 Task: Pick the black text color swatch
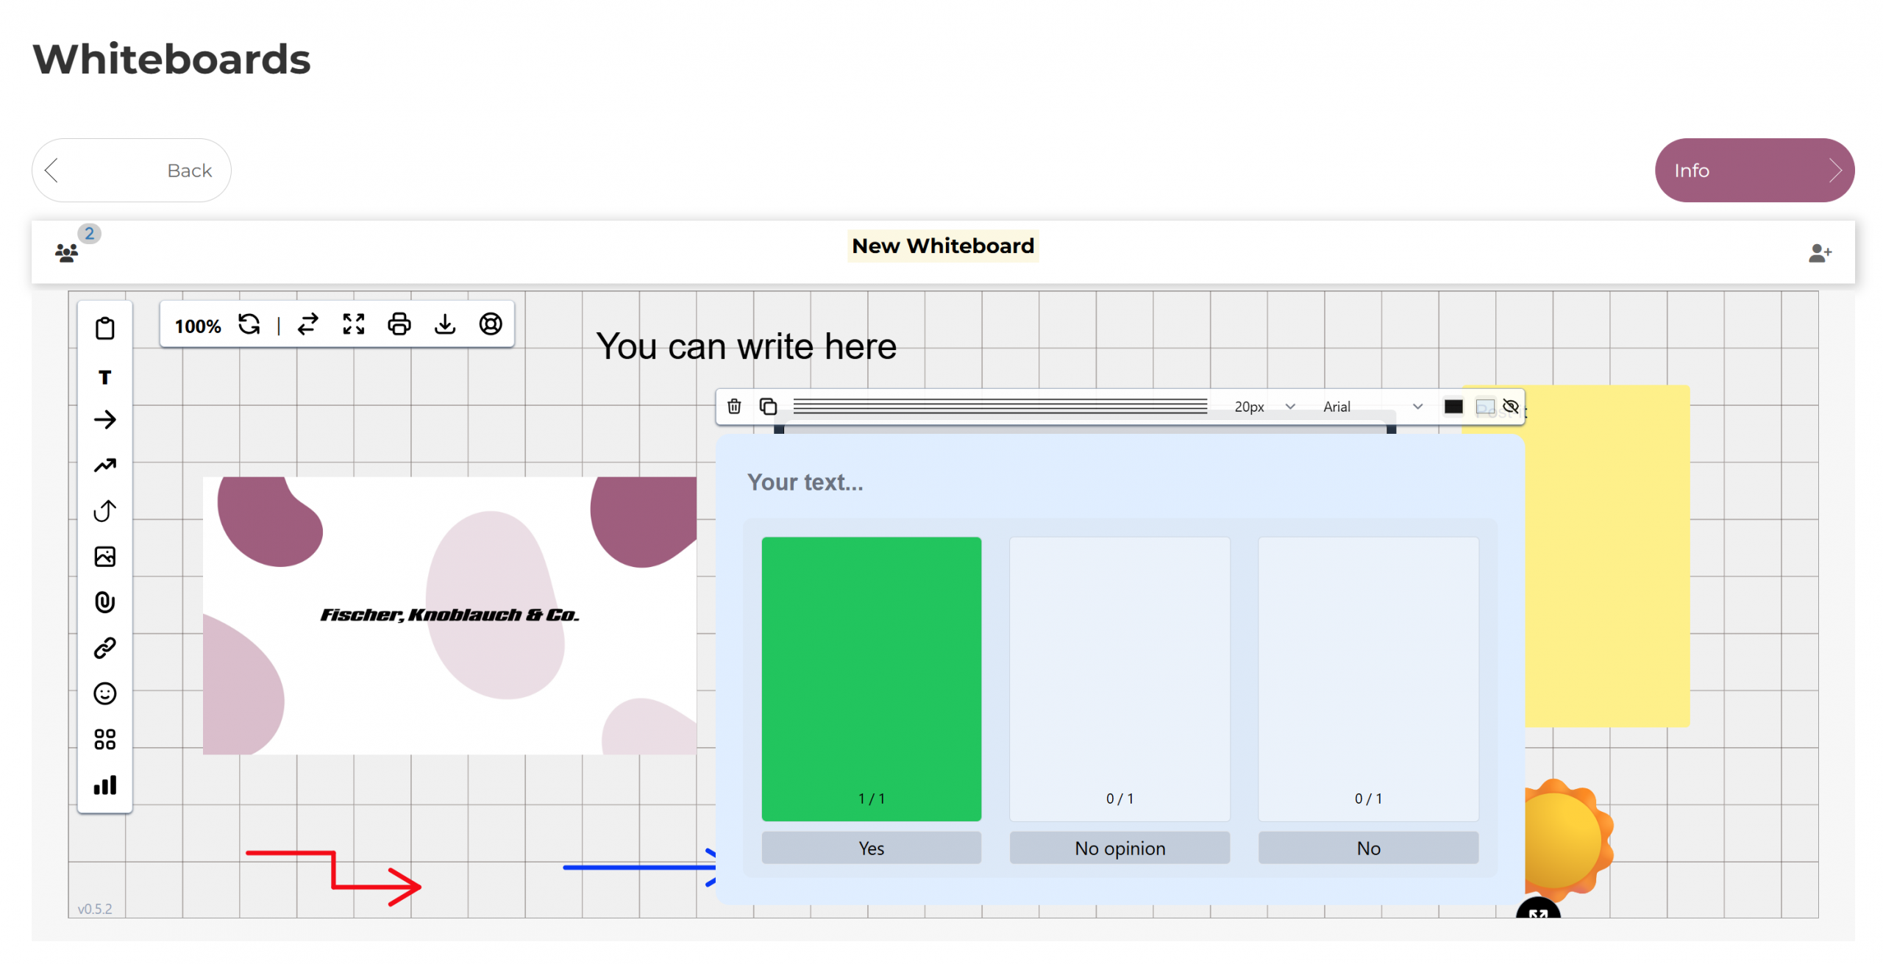[x=1453, y=407]
